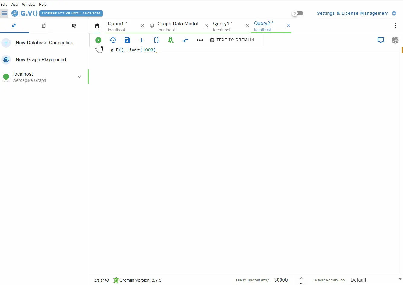Image resolution: width=403 pixels, height=285 pixels.
Task: Open the Window menu
Action: pos(29,5)
